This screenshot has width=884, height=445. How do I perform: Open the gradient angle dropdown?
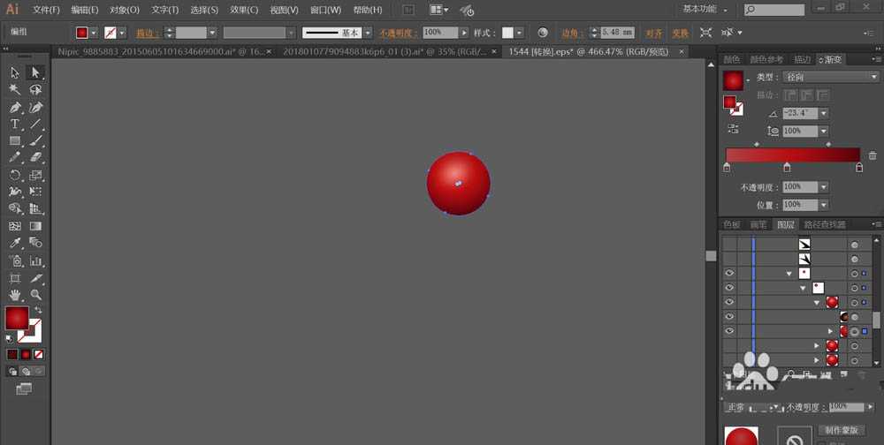pyautogui.click(x=824, y=113)
